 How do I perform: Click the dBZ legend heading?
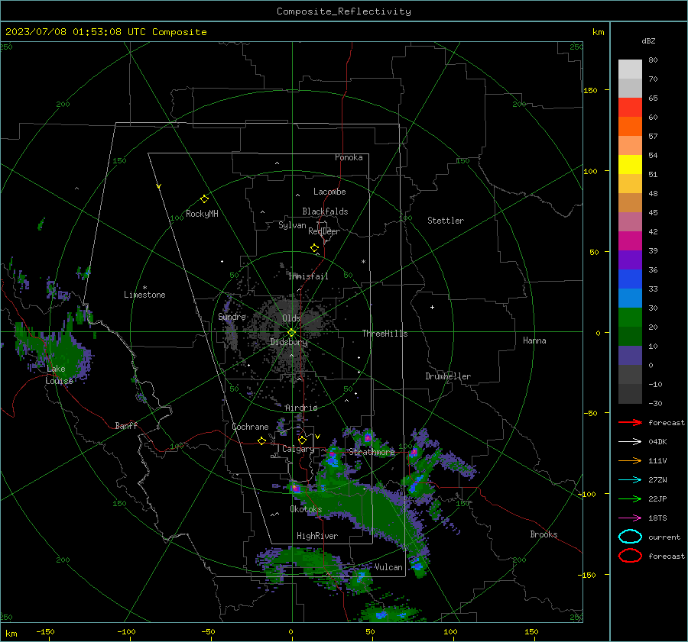click(x=648, y=41)
